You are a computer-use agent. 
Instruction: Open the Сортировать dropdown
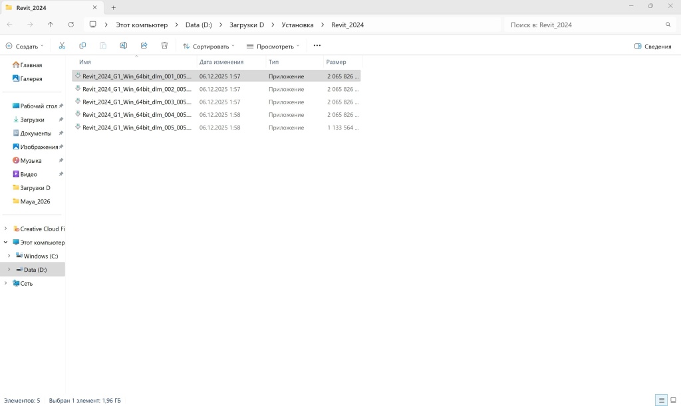pos(208,46)
